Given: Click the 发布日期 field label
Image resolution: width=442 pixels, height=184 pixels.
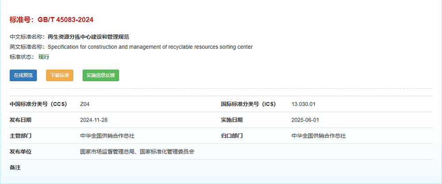Looking at the screenshot, I should [20, 120].
